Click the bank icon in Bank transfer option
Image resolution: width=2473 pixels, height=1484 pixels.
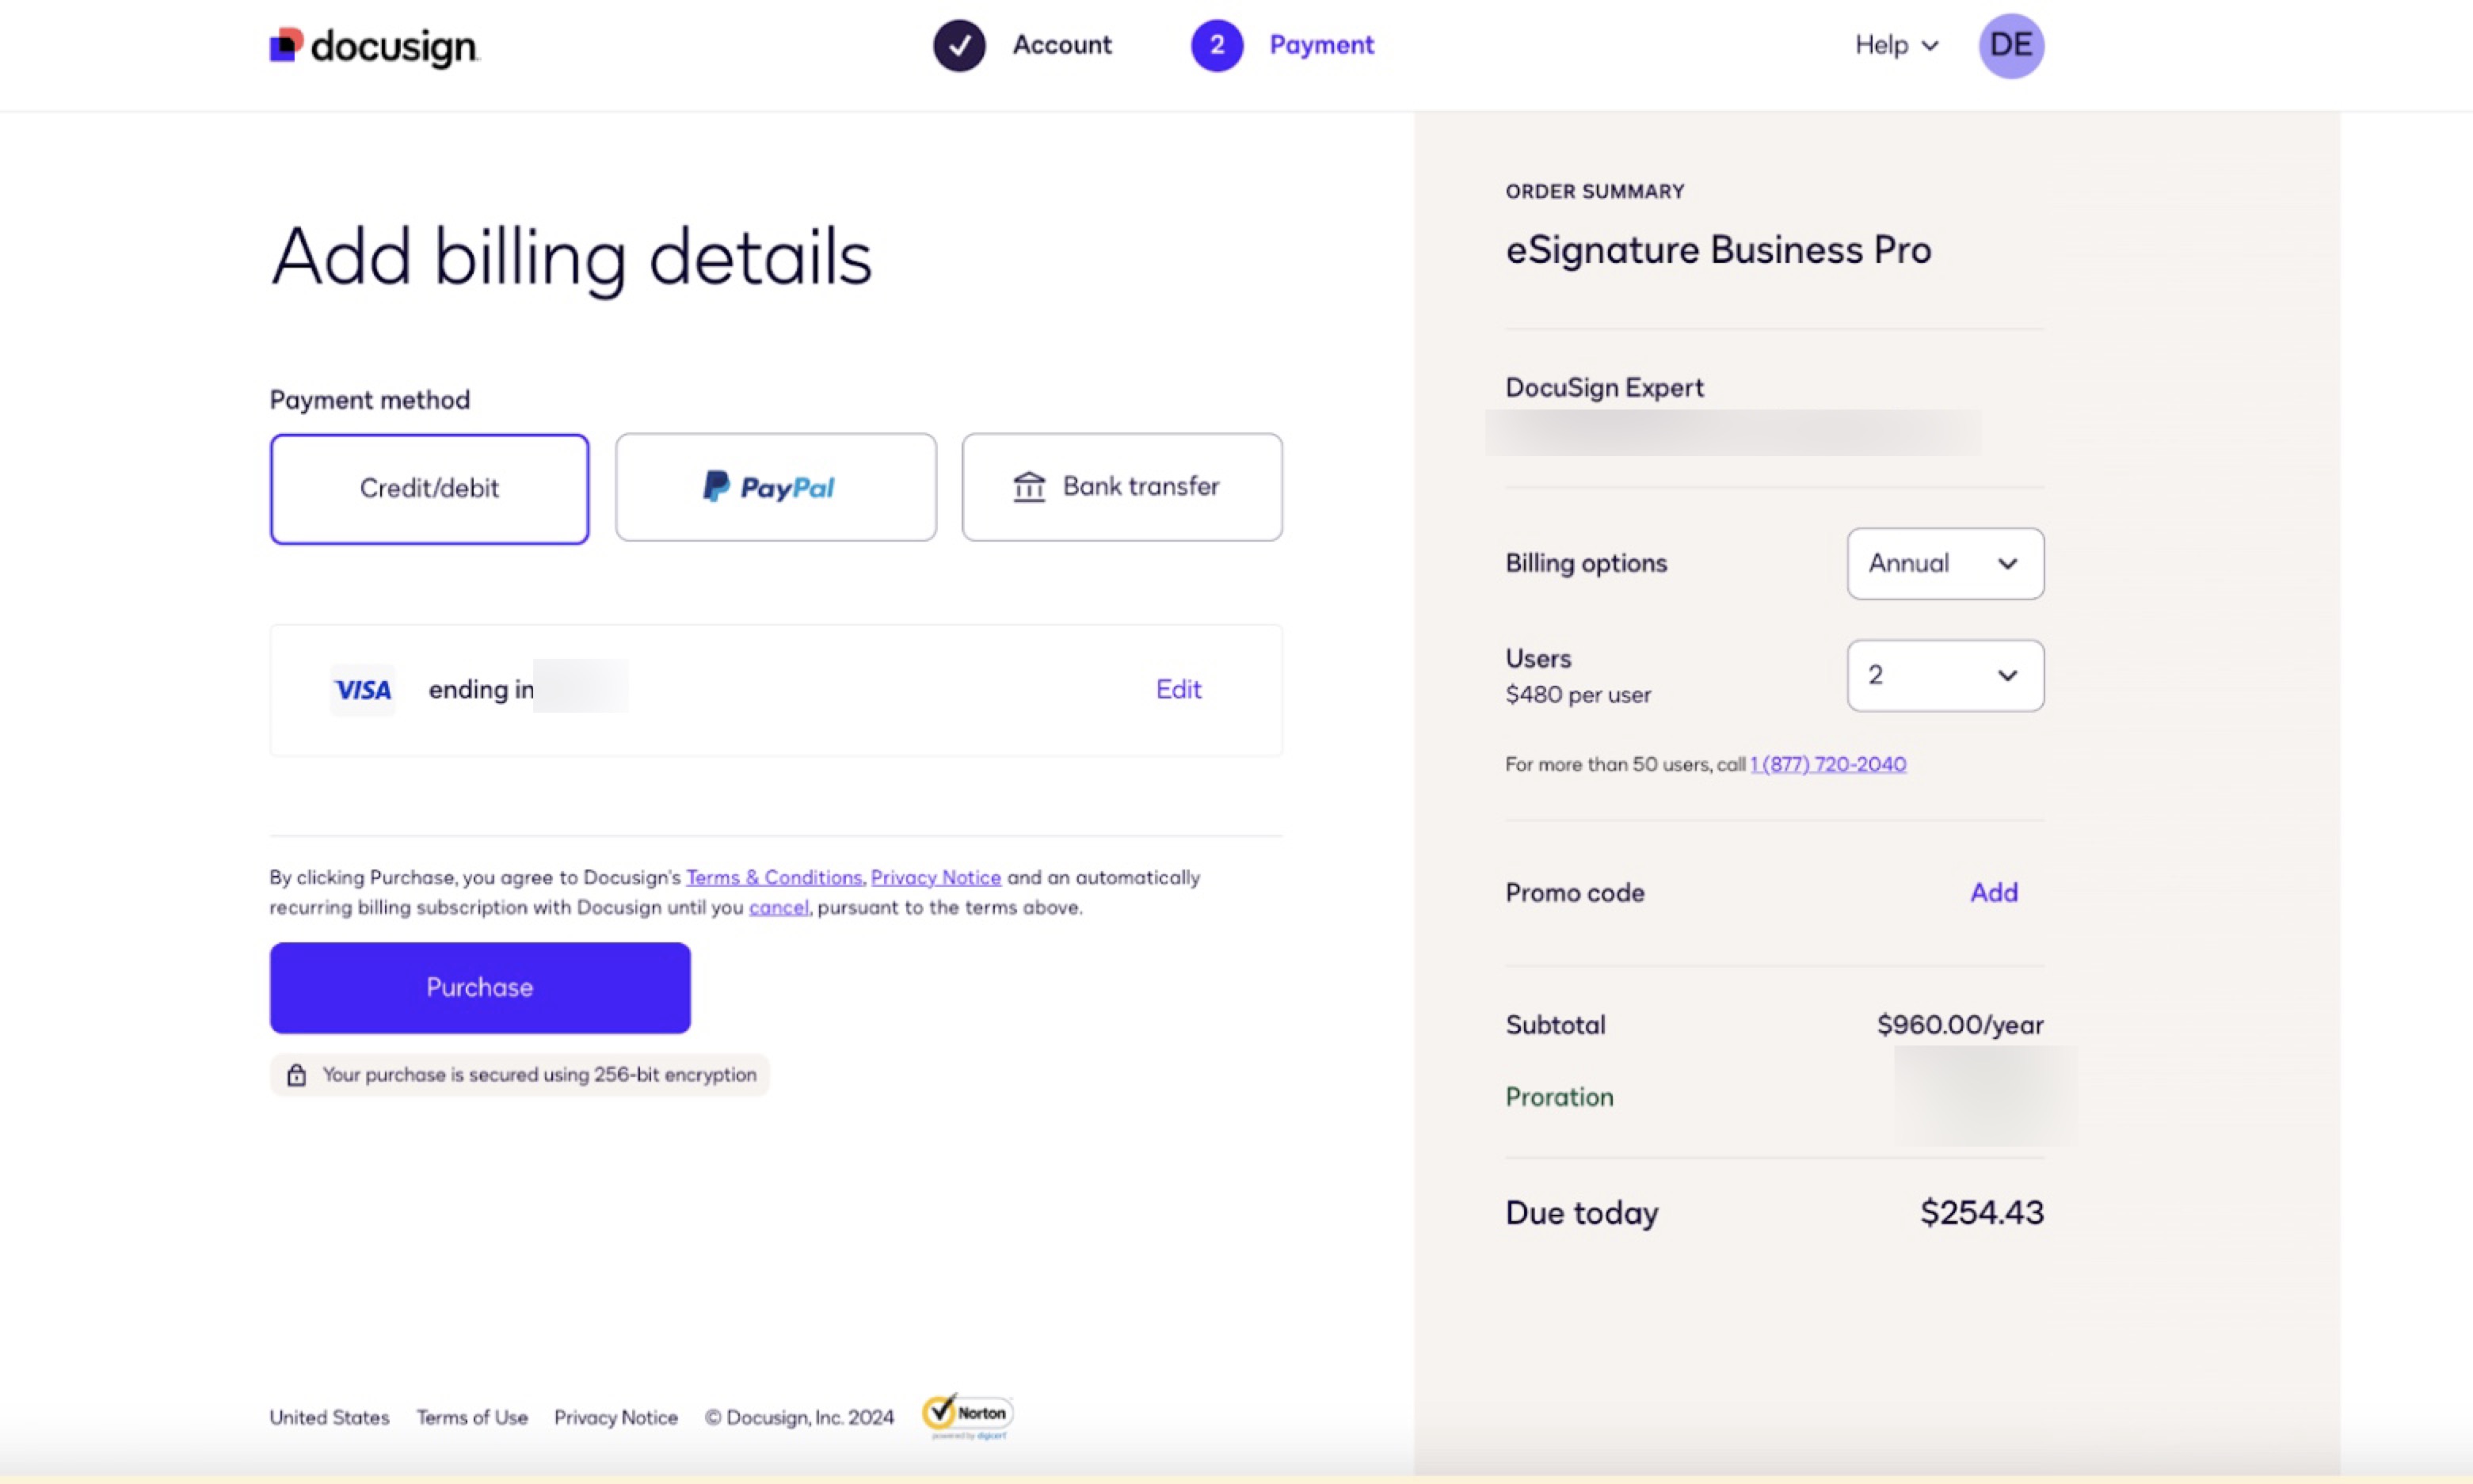(1030, 487)
